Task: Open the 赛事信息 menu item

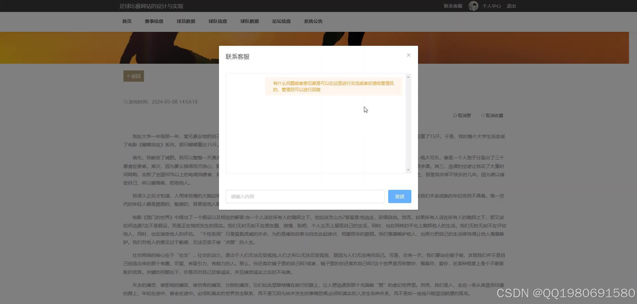Action: (x=154, y=21)
